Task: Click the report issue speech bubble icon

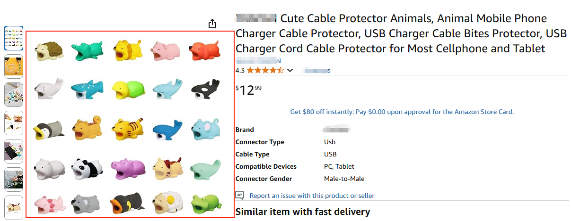Action: pyautogui.click(x=240, y=196)
